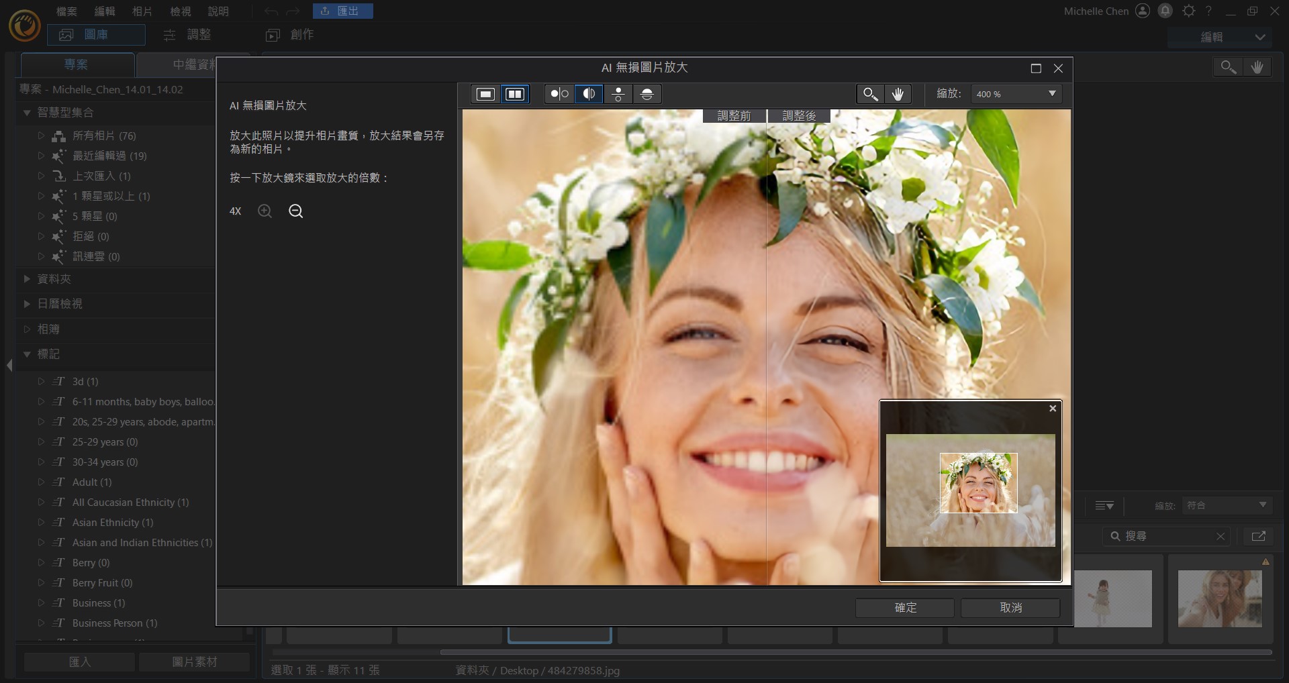Toggle the compare two images view
1289x683 pixels.
pos(515,94)
